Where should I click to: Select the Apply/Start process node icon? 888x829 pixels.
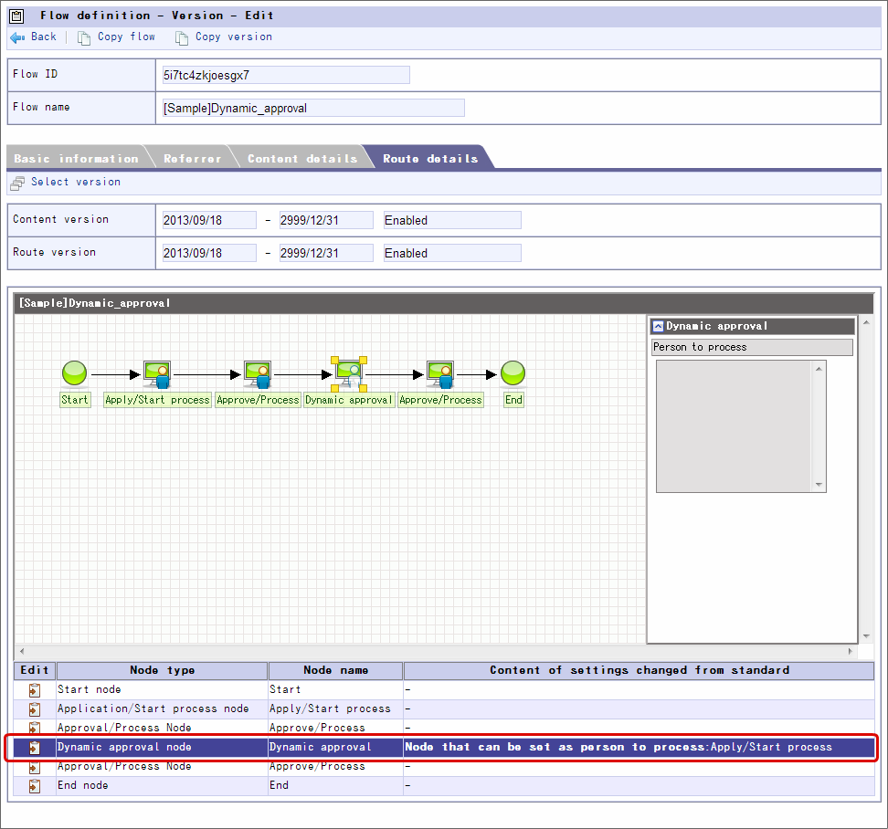click(157, 374)
